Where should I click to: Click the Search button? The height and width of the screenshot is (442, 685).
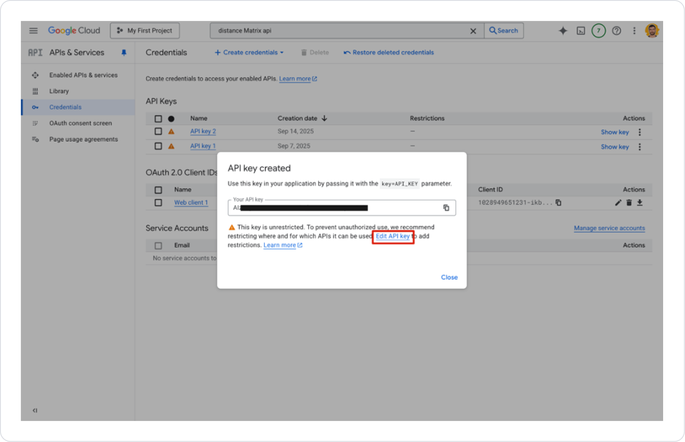[x=504, y=30]
